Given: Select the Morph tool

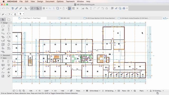Looking at the screenshot, I should point(9,45).
